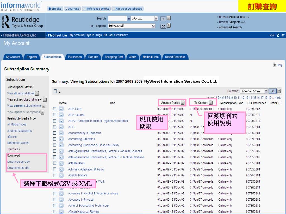The image size is (286, 214).
Task: Click the Download as CSV link
Action: pyautogui.click(x=19, y=162)
